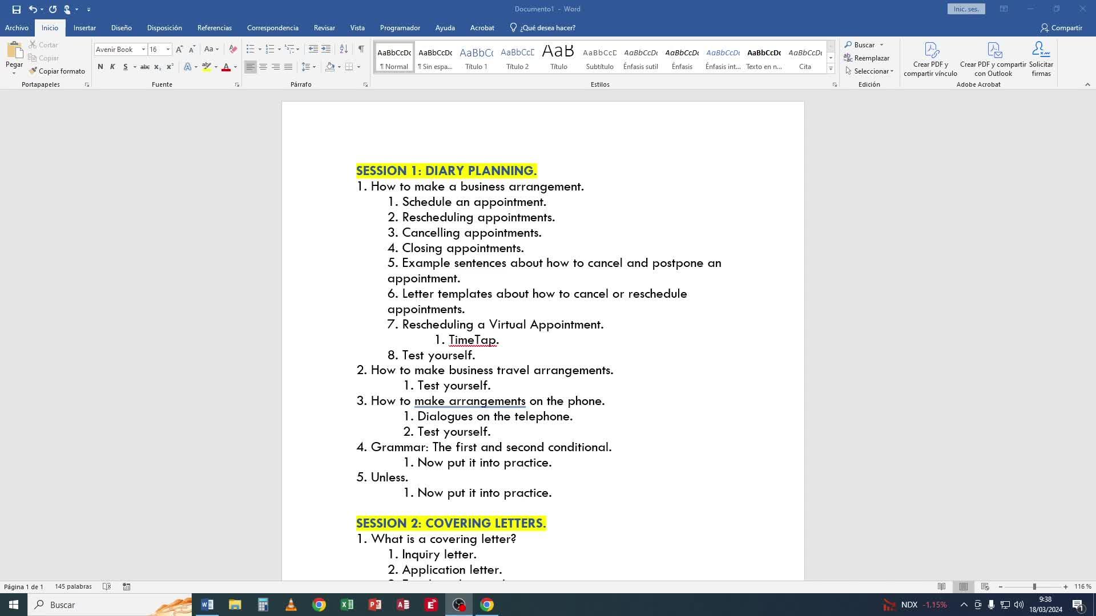Click the Reemplazar button
Image resolution: width=1096 pixels, height=616 pixels.
pyautogui.click(x=867, y=58)
